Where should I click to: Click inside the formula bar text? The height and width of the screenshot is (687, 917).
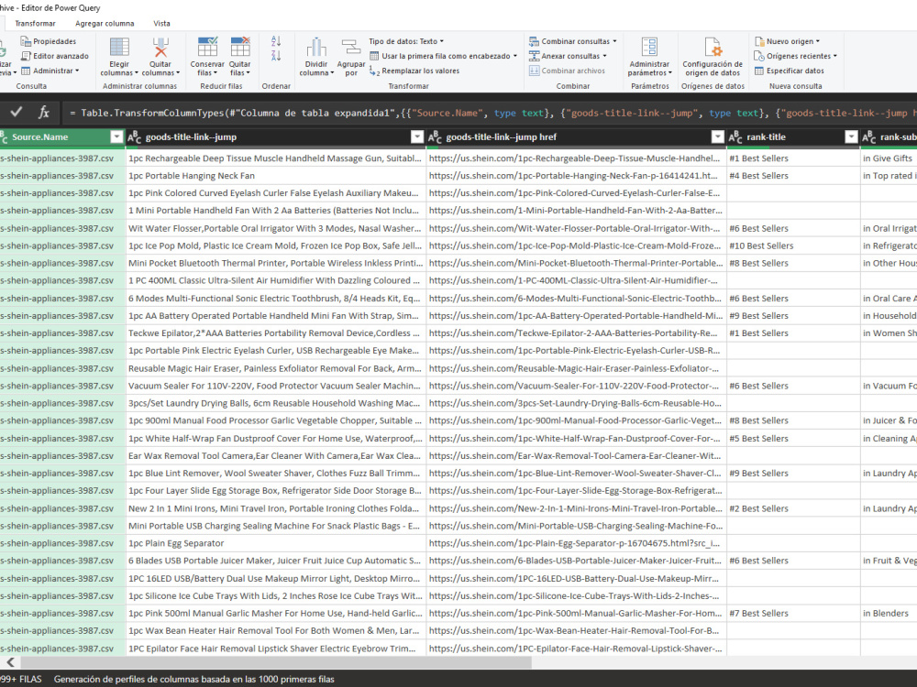tap(489, 113)
